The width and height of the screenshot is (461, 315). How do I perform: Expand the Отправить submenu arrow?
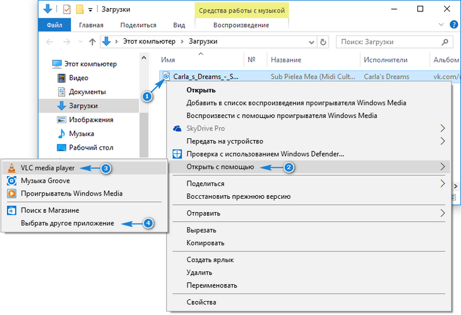(442, 213)
